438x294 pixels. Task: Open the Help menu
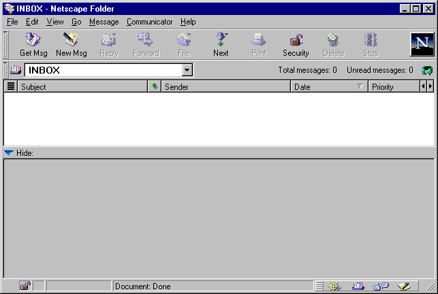(188, 22)
